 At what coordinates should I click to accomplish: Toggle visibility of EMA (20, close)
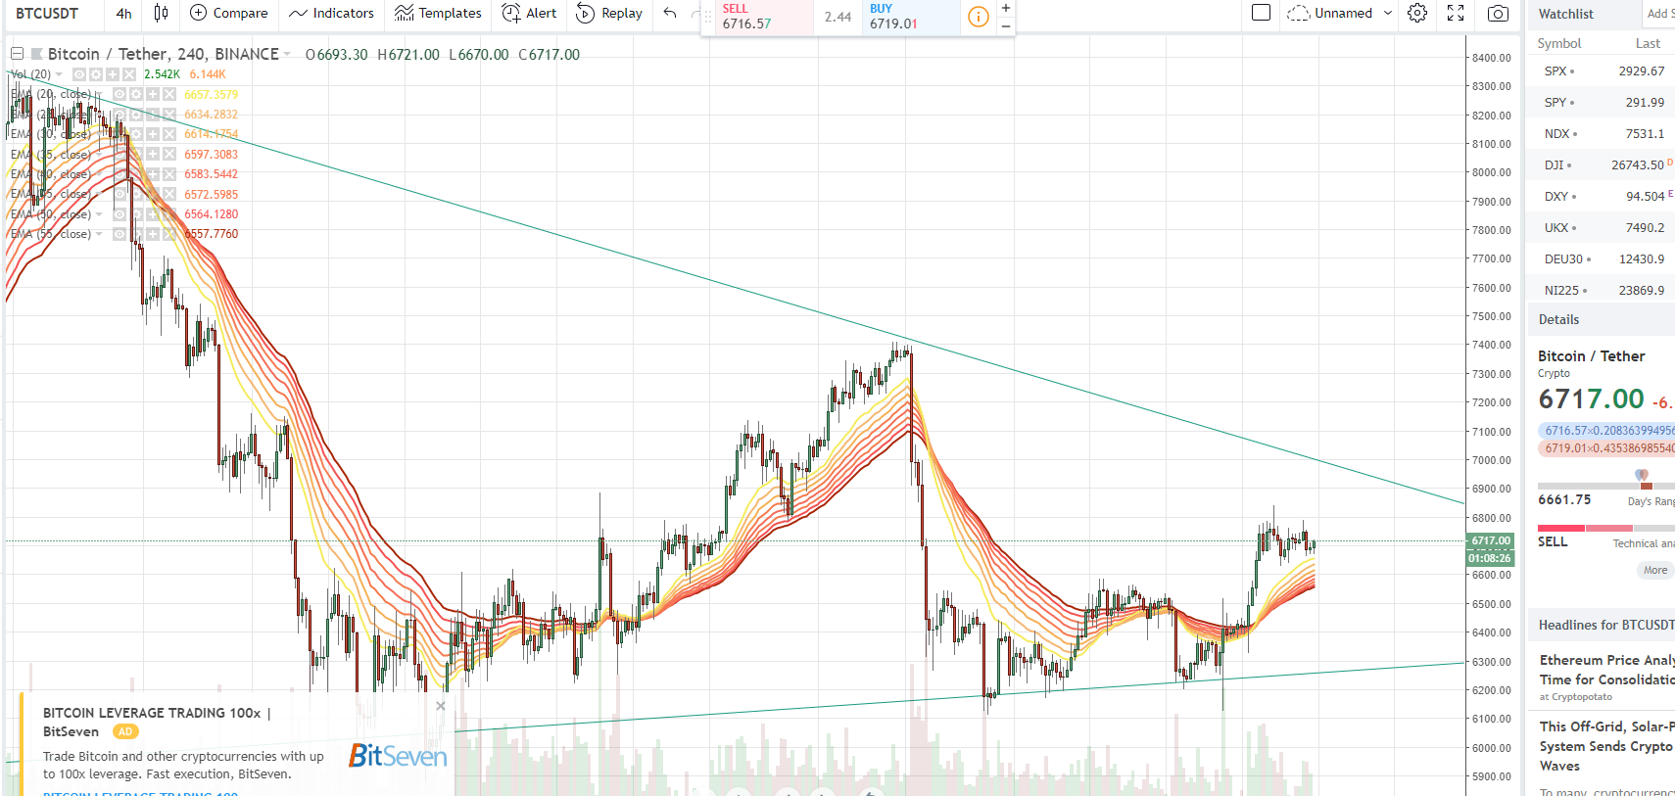click(x=119, y=94)
